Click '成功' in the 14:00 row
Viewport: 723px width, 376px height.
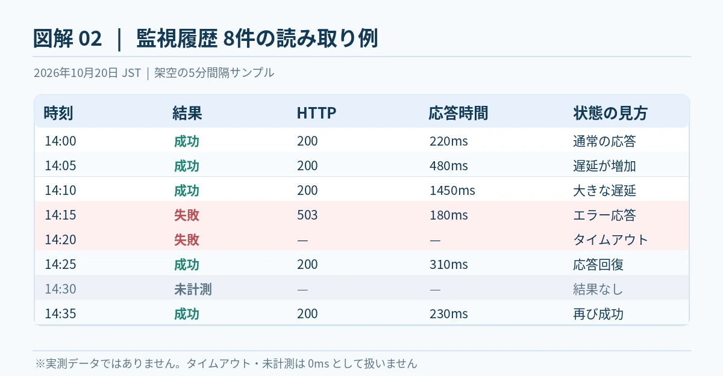pyautogui.click(x=187, y=141)
